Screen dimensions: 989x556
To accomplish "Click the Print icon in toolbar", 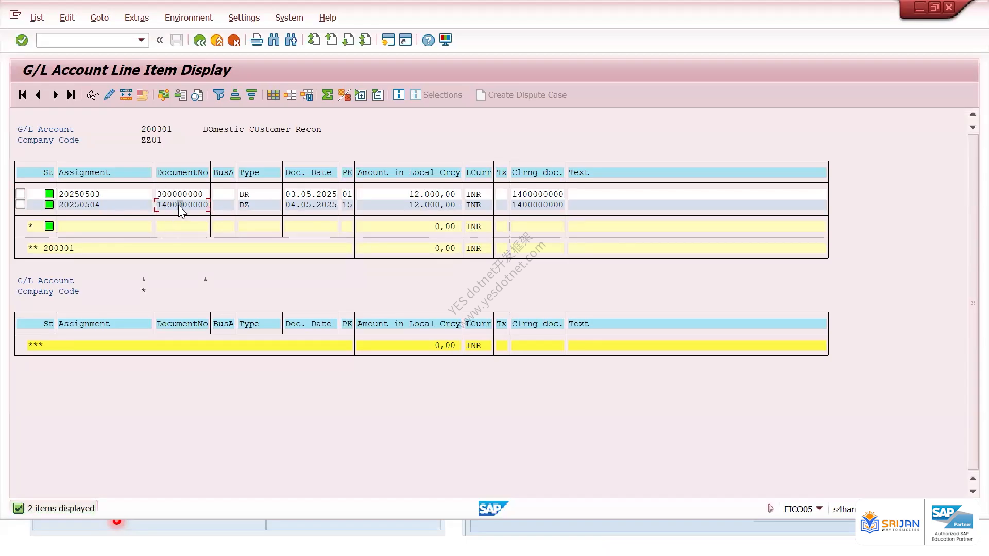I will [x=257, y=40].
